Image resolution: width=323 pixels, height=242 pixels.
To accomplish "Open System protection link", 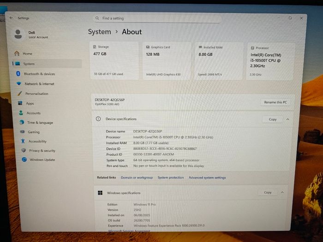I will click(x=171, y=177).
